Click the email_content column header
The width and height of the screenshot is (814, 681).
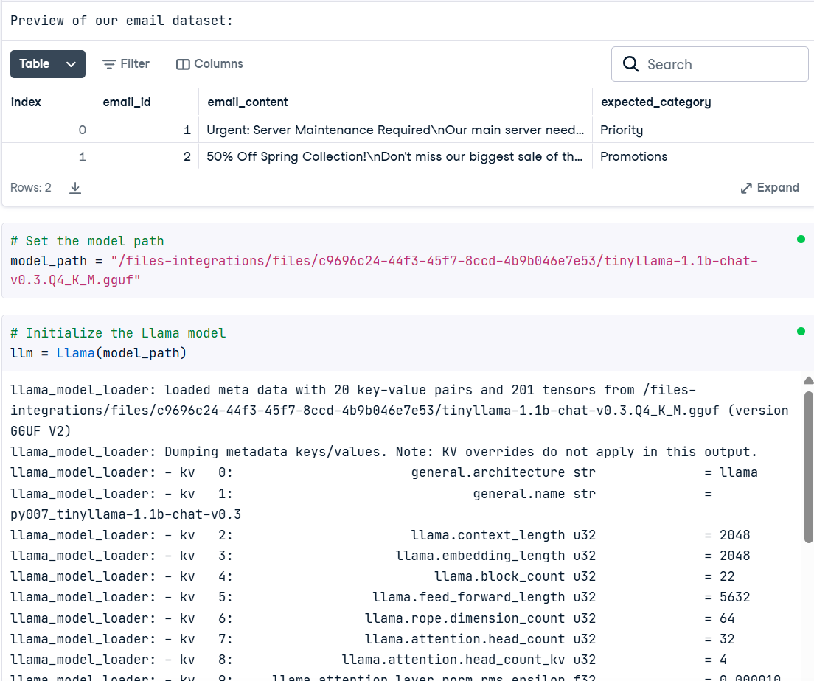[x=248, y=102]
